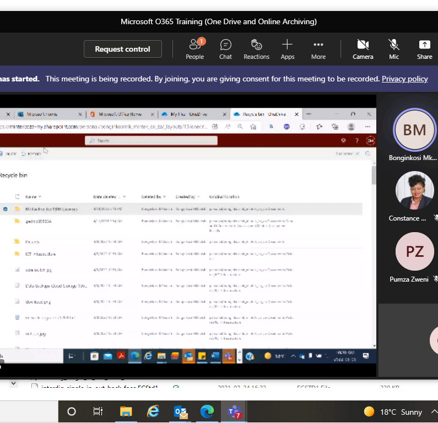
Task: Open OneDrive settings gear icon
Action: pyautogui.click(x=344, y=140)
